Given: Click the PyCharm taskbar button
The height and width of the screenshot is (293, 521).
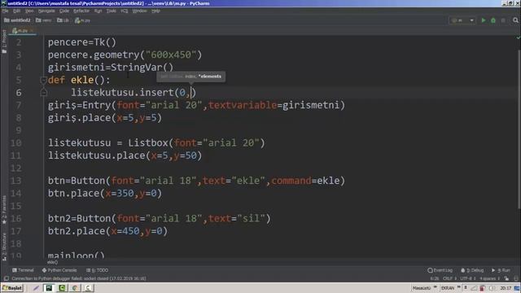Looking at the screenshot, I should tap(49, 288).
